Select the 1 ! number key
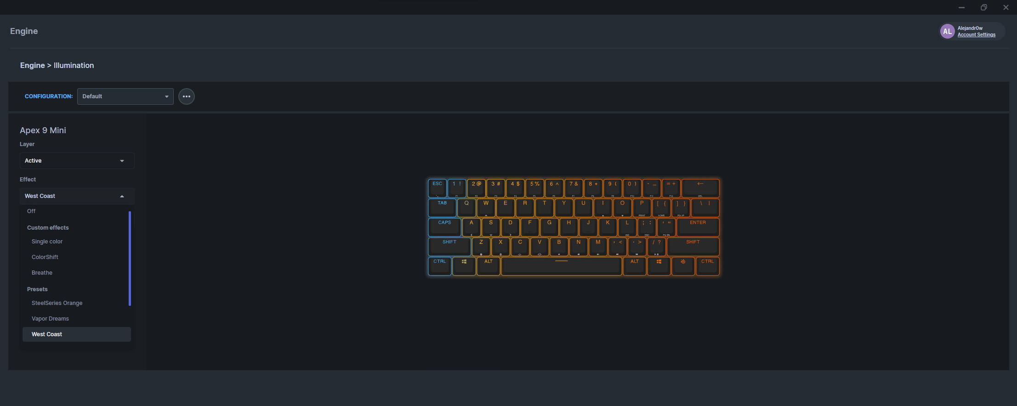Image resolution: width=1017 pixels, height=406 pixels. 456,188
